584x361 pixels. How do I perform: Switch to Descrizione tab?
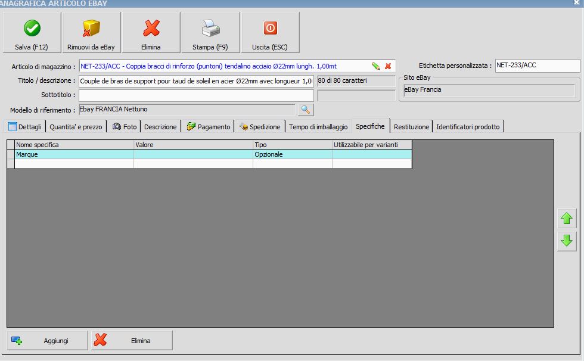(160, 127)
